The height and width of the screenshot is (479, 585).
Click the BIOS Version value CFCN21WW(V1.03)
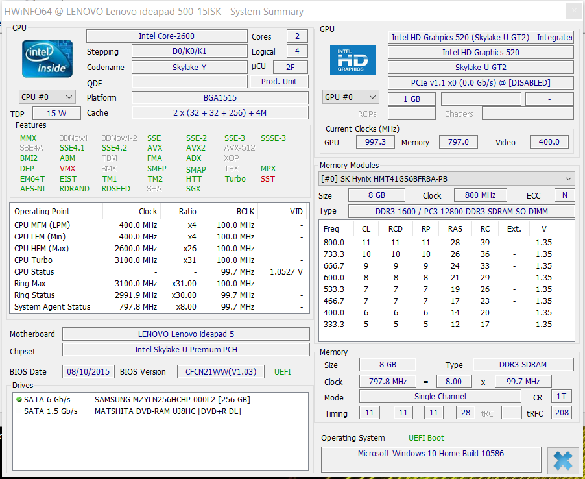tap(221, 372)
